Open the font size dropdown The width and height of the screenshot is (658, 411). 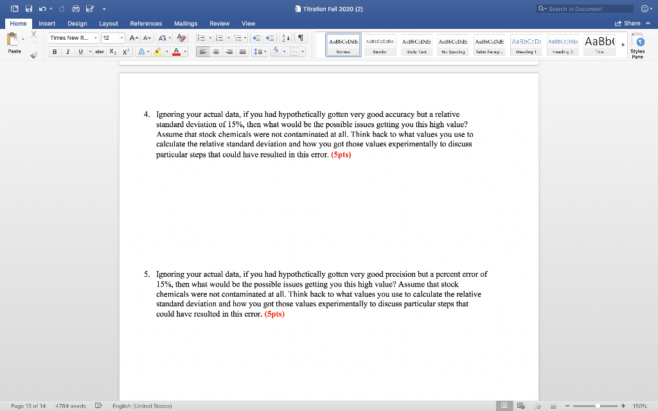coord(121,39)
